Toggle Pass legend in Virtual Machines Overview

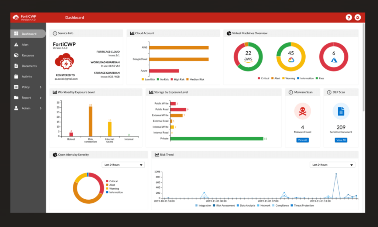(x=320, y=78)
